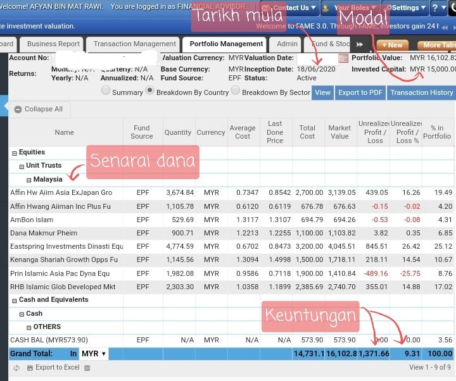Select the Summary radio button
456x381 pixels.
click(106, 90)
